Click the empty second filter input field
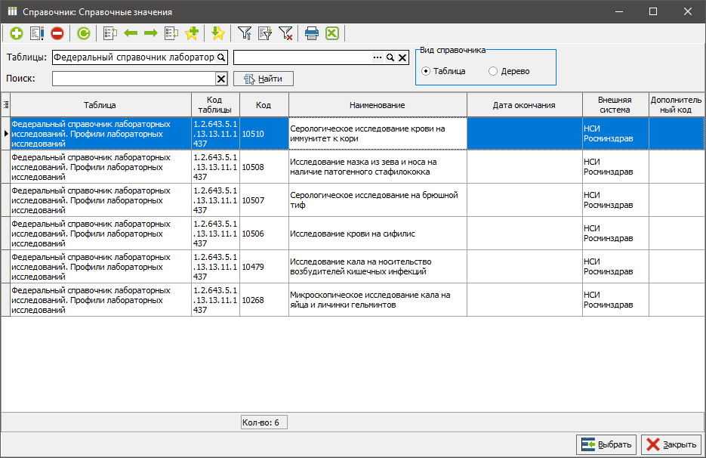The width and height of the screenshot is (706, 458). [x=303, y=57]
